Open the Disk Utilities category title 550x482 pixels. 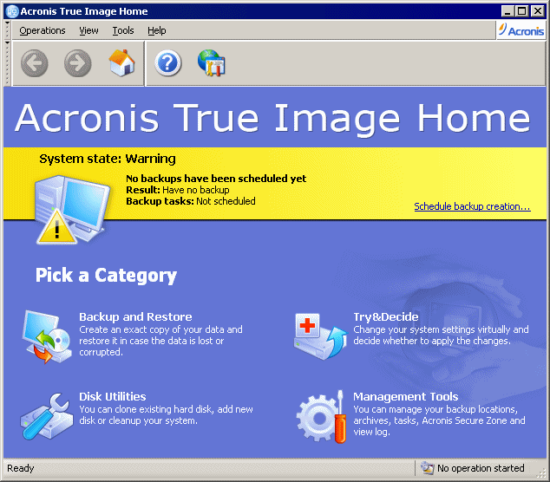click(113, 396)
